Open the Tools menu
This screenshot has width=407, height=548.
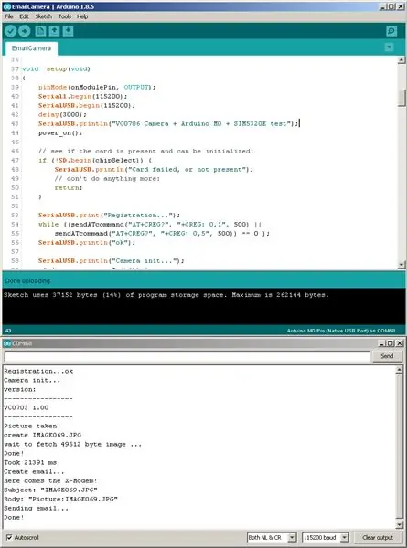click(x=64, y=16)
